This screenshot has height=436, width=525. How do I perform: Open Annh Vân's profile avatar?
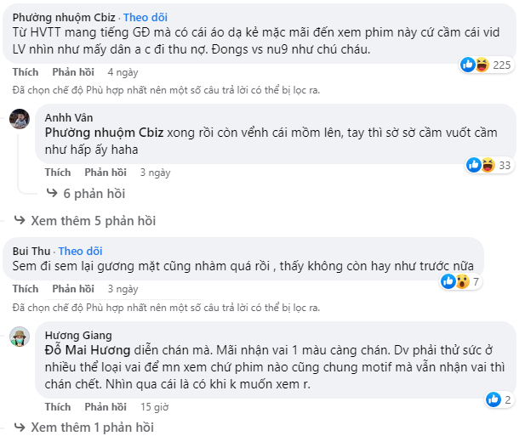click(20, 119)
